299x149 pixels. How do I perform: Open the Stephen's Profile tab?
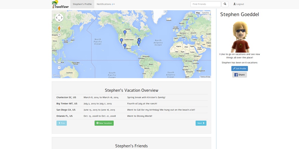tap(82, 4)
